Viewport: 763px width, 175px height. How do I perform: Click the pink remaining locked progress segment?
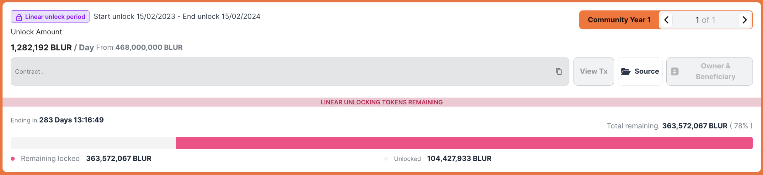click(464, 143)
